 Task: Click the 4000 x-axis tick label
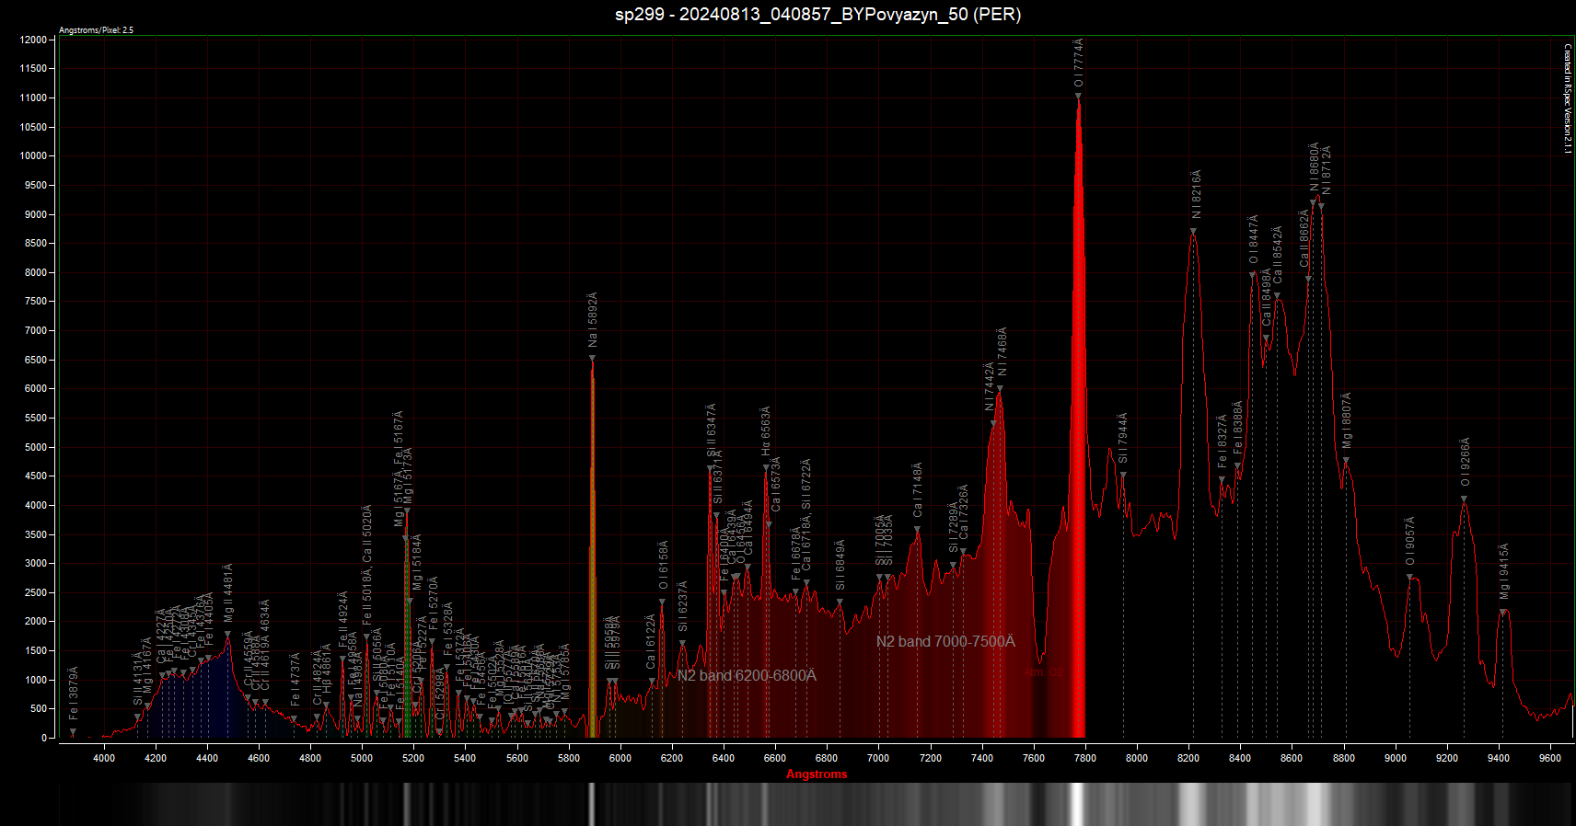coord(104,758)
